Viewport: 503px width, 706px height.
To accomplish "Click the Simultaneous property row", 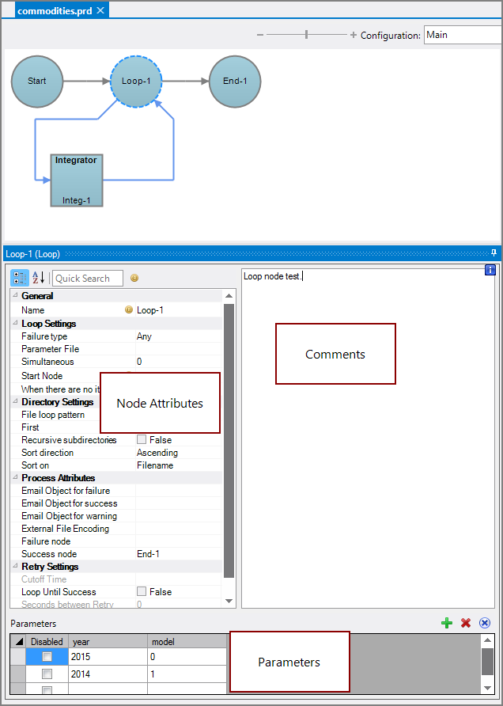I will click(116, 362).
